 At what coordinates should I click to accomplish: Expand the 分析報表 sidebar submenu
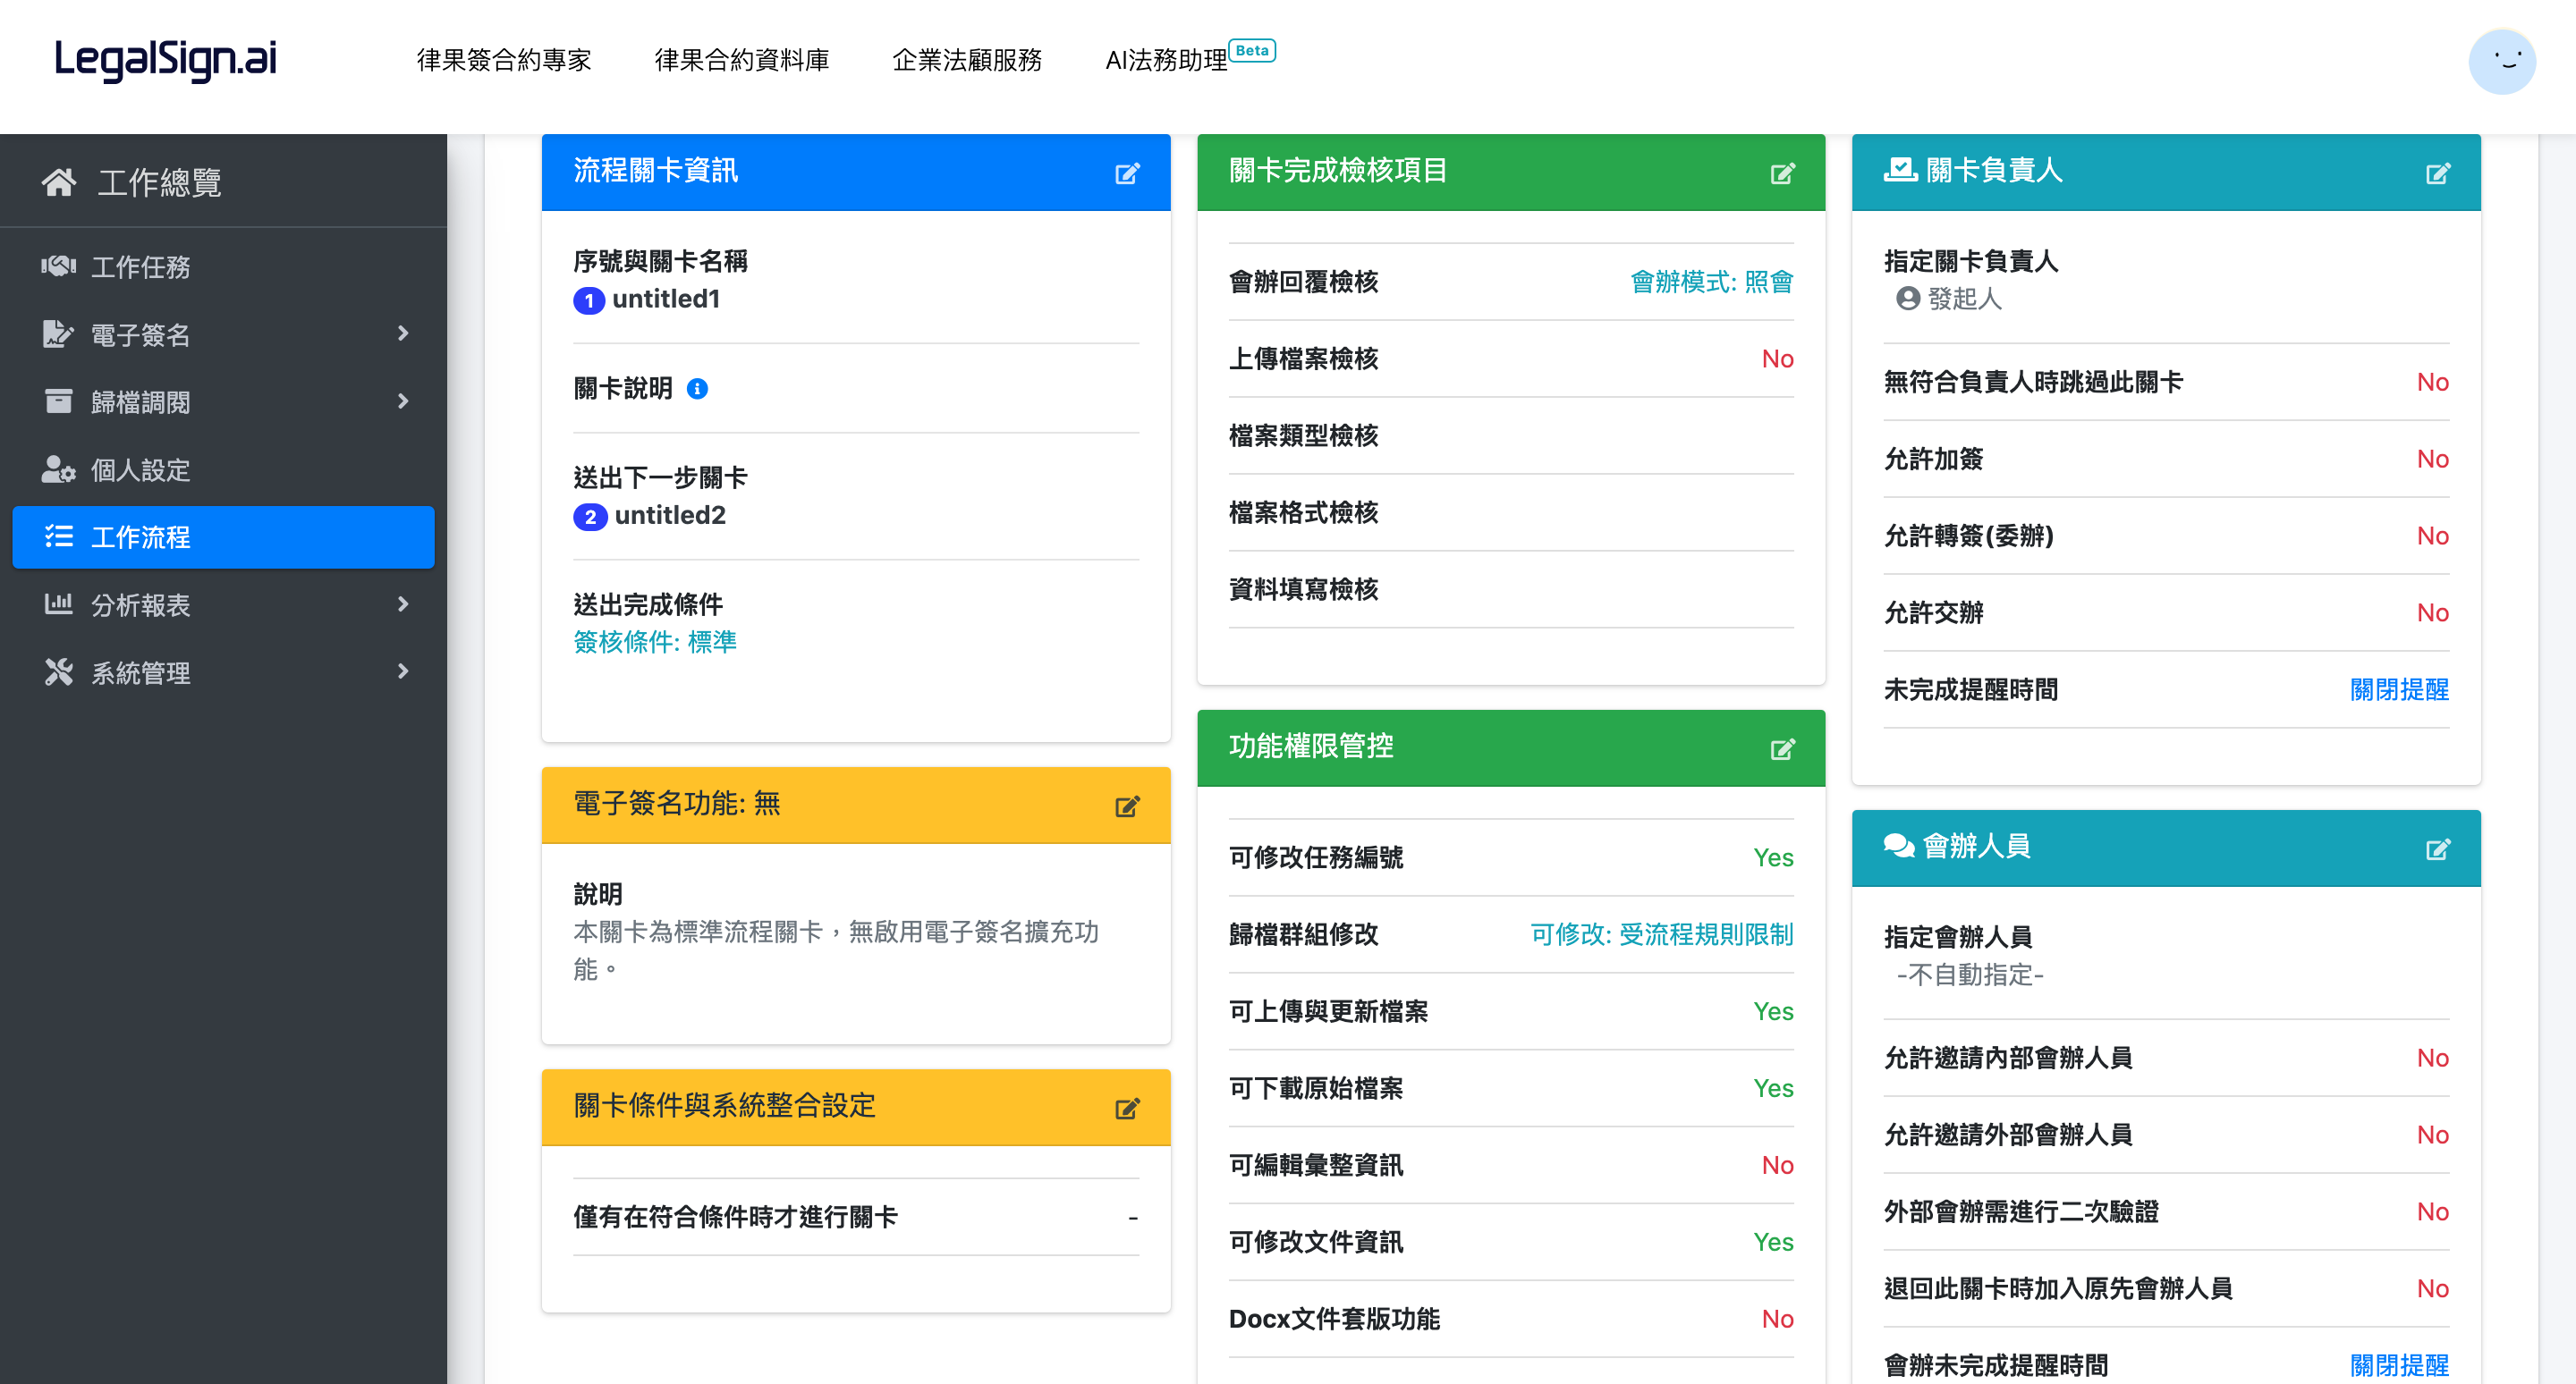click(x=403, y=603)
